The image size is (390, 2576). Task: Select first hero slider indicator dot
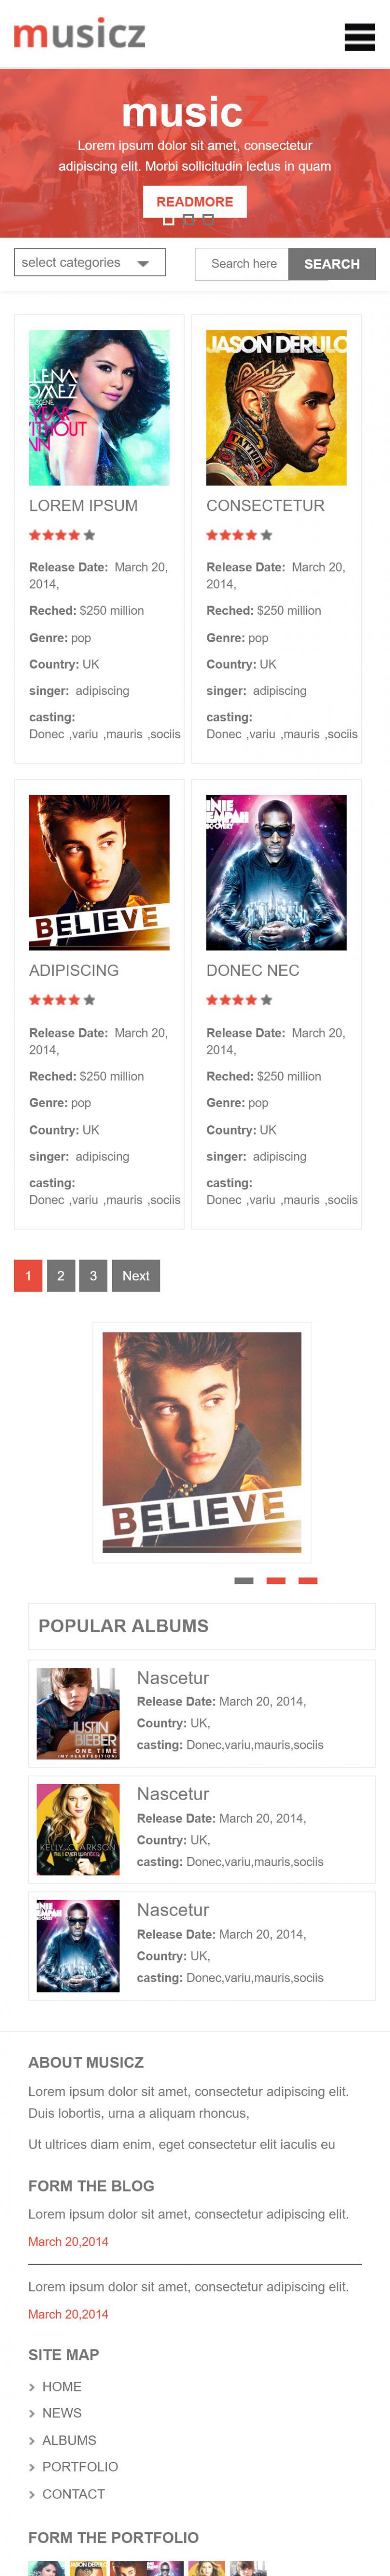168,220
